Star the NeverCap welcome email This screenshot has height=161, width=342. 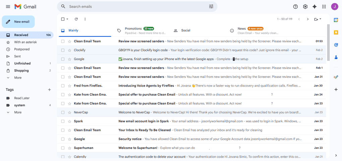70,113
